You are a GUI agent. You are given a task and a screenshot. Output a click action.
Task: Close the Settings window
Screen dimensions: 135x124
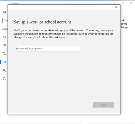(131, 3)
